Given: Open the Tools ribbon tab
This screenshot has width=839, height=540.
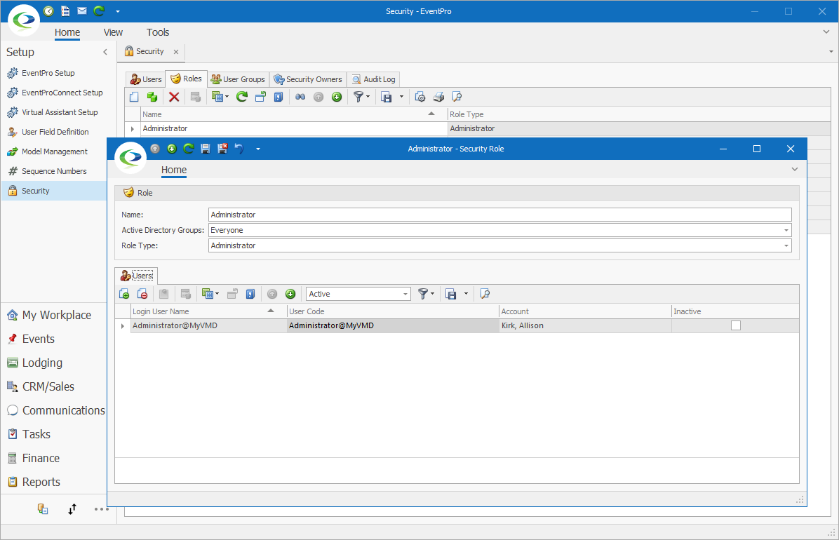Looking at the screenshot, I should coord(158,32).
